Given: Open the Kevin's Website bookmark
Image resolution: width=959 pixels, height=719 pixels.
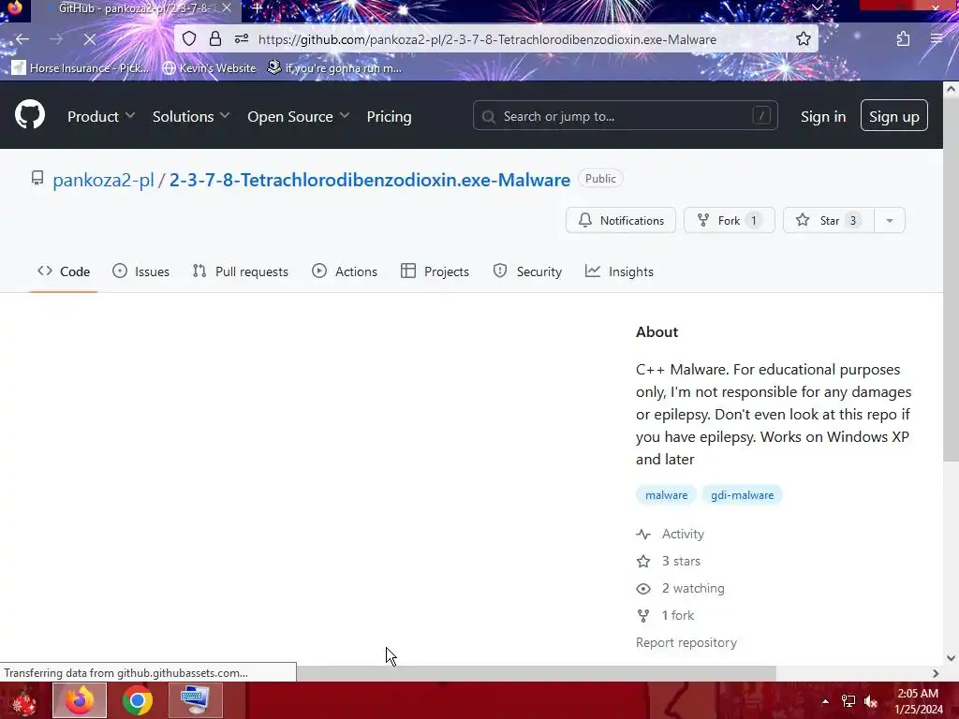Looking at the screenshot, I should click(209, 67).
